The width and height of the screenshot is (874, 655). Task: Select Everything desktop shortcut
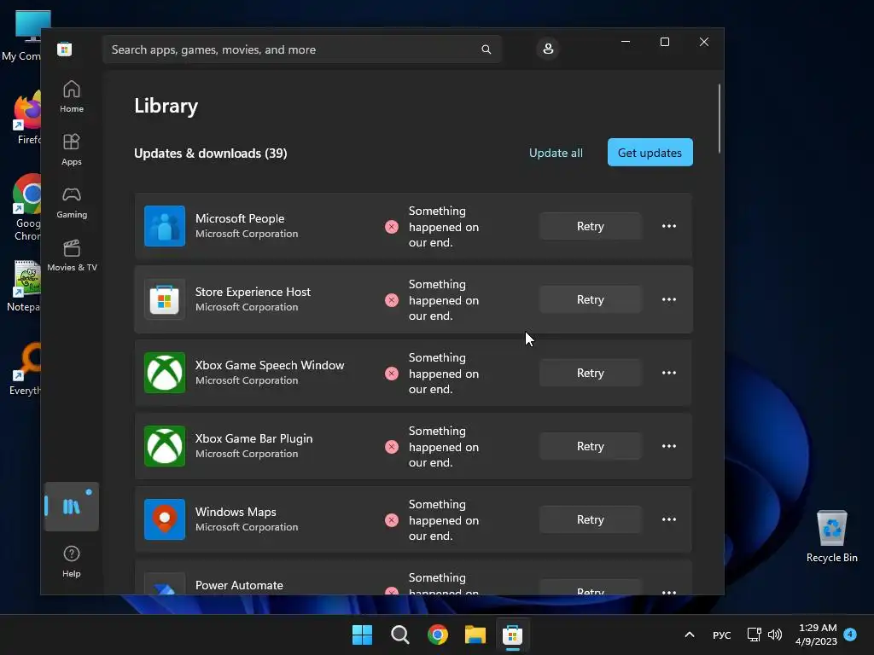click(26, 368)
